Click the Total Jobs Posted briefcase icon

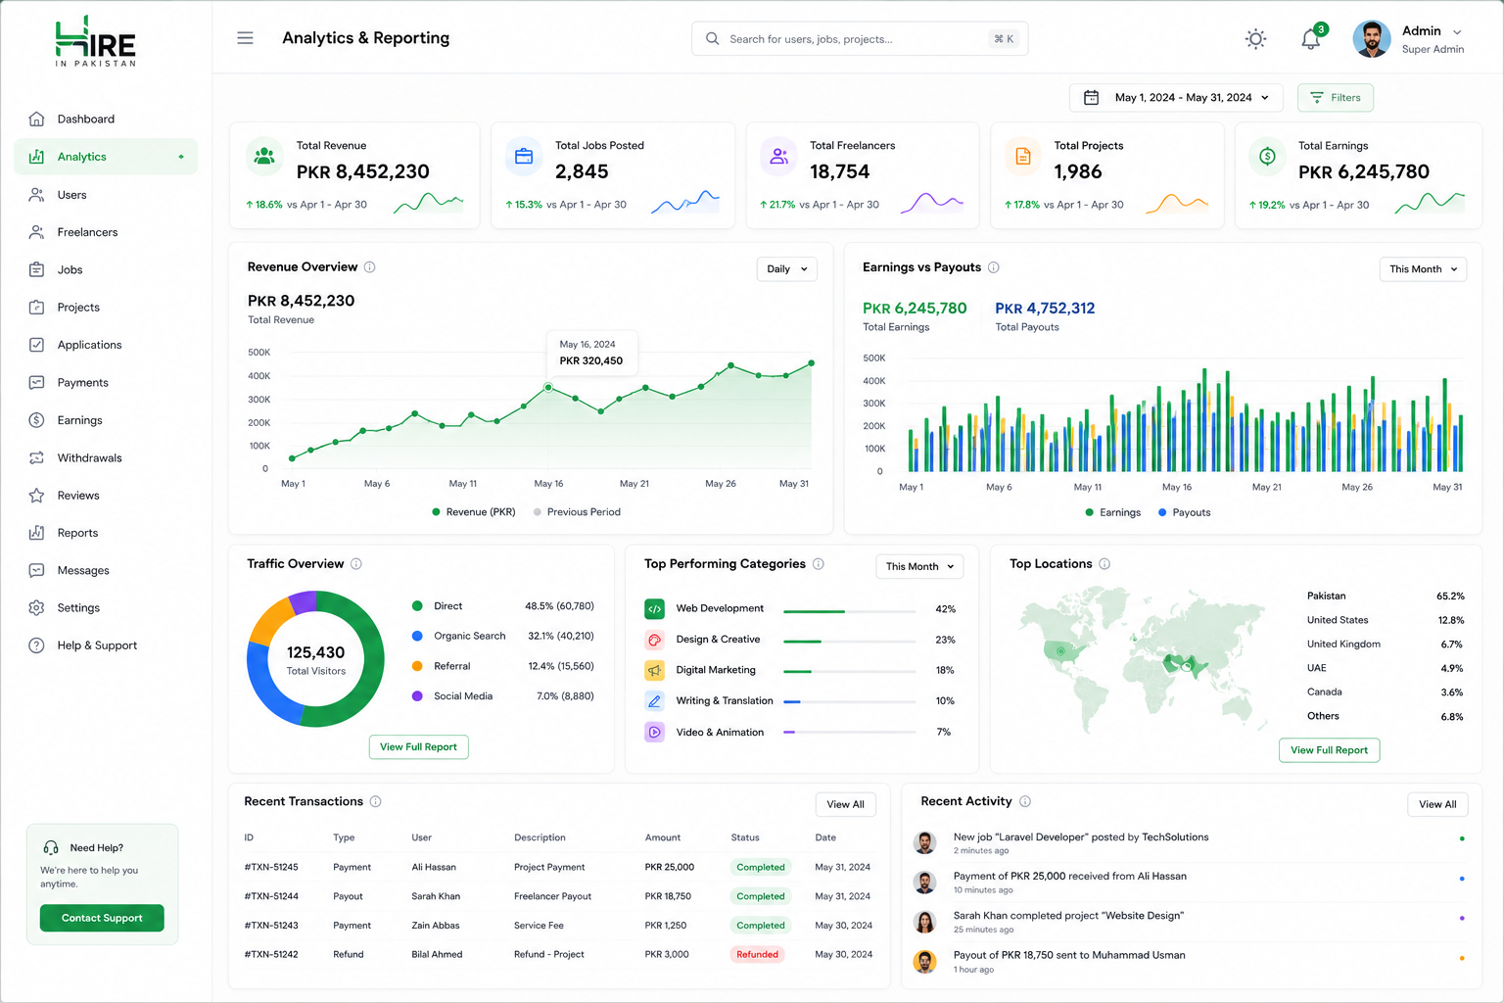tap(524, 156)
